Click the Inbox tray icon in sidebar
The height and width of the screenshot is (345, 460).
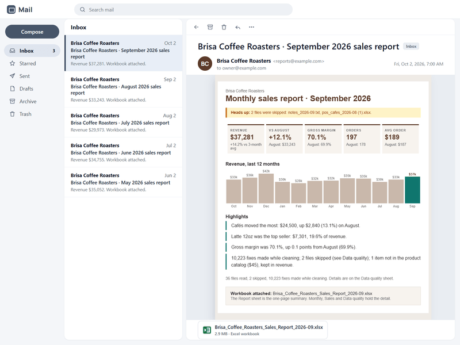(12, 51)
